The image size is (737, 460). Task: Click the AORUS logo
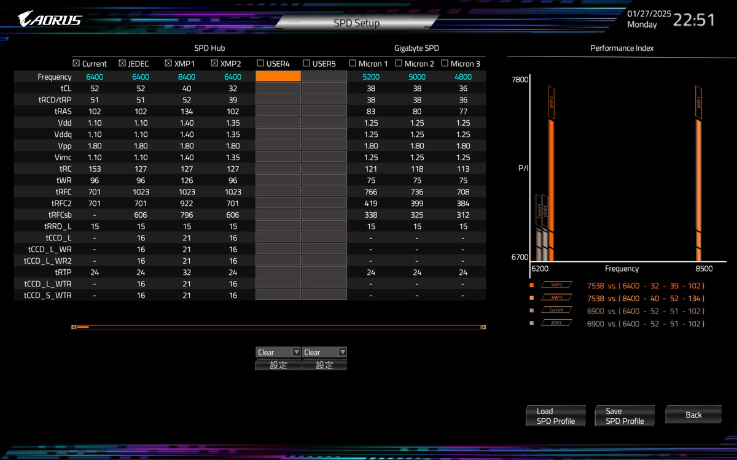(50, 18)
